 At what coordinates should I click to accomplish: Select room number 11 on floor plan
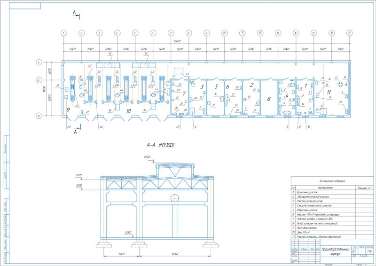329,92
